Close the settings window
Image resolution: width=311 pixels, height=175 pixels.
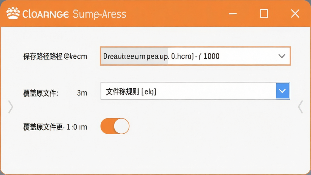[295, 14]
